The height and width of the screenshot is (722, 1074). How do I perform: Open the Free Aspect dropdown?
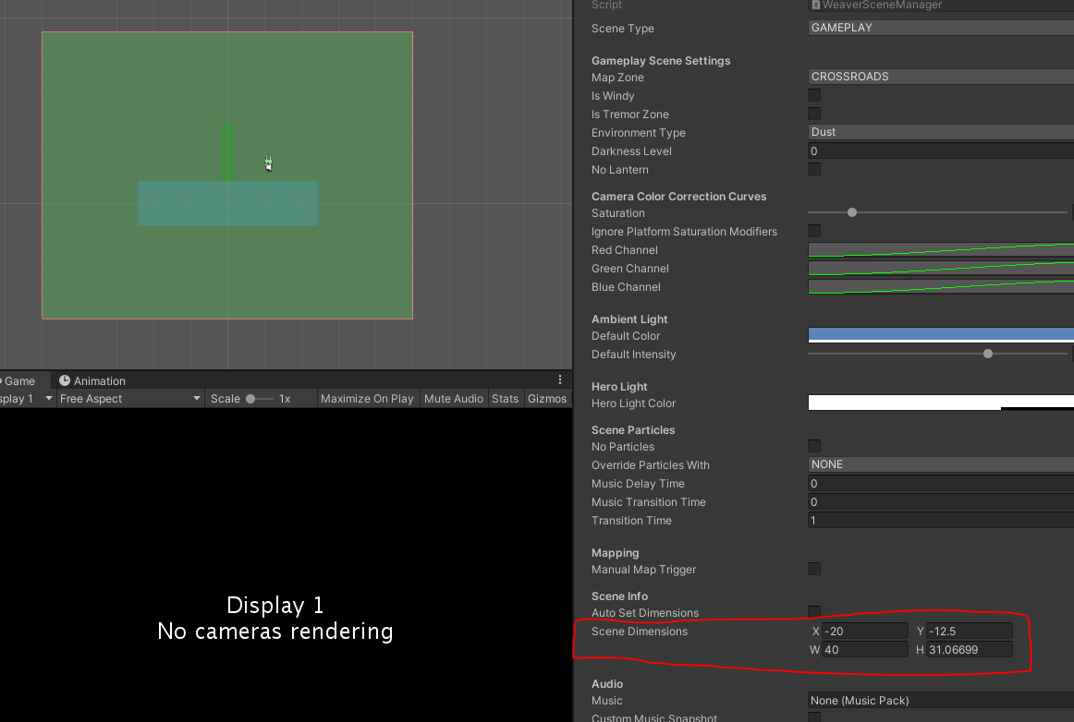click(x=128, y=398)
